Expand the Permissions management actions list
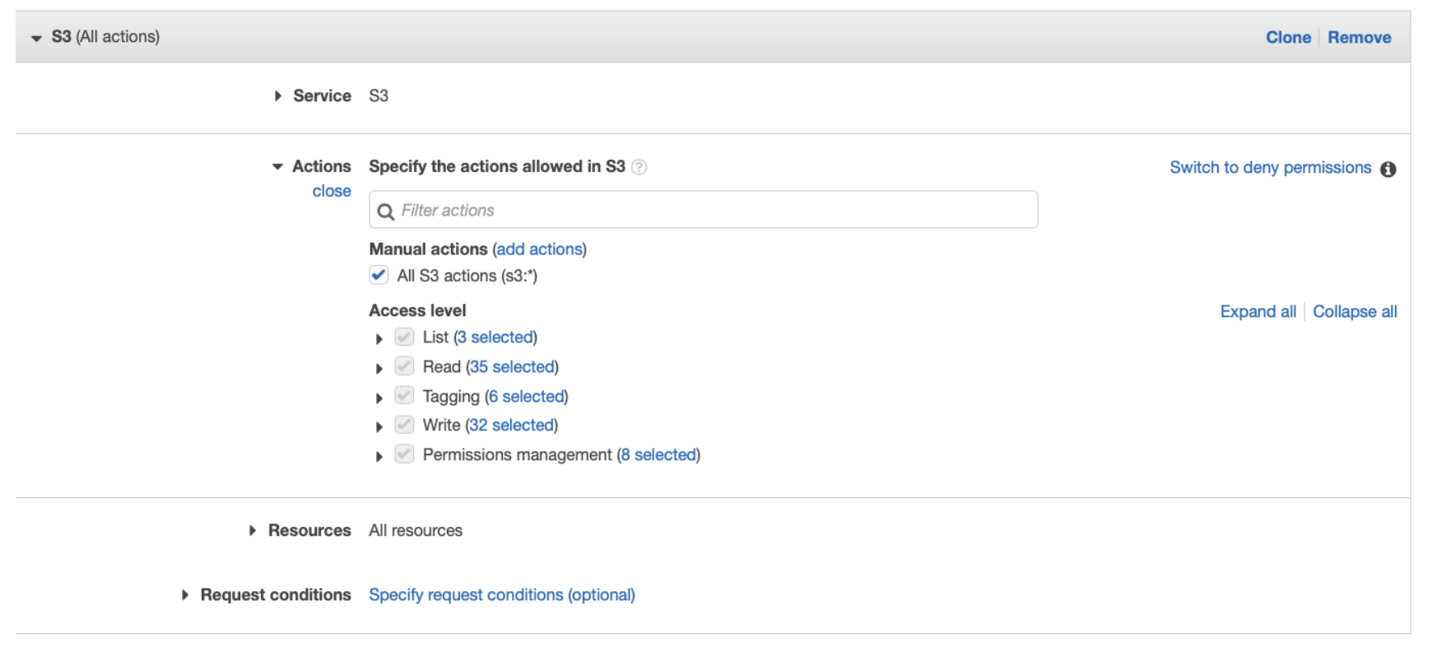The width and height of the screenshot is (1432, 647). point(379,456)
